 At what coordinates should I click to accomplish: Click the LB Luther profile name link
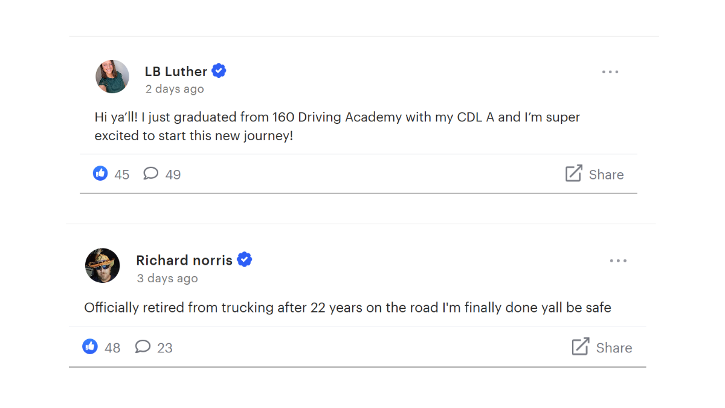(175, 71)
